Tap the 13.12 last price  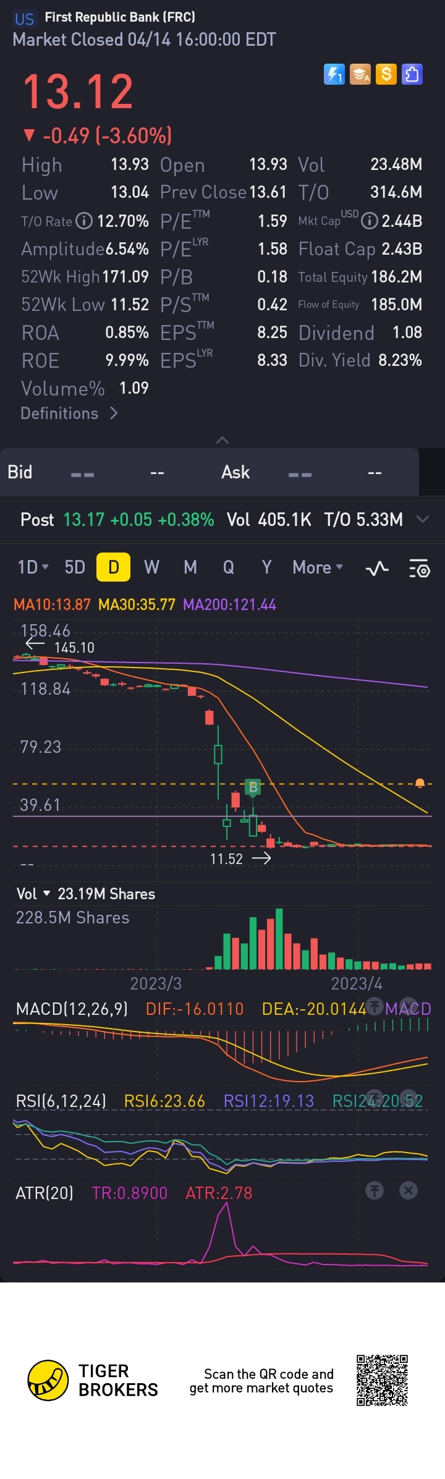(78, 92)
